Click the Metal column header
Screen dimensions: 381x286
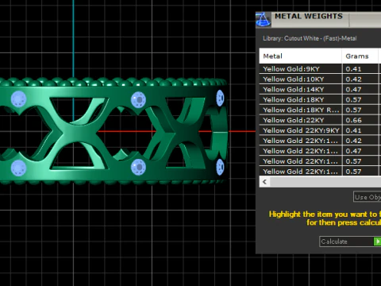coord(300,56)
